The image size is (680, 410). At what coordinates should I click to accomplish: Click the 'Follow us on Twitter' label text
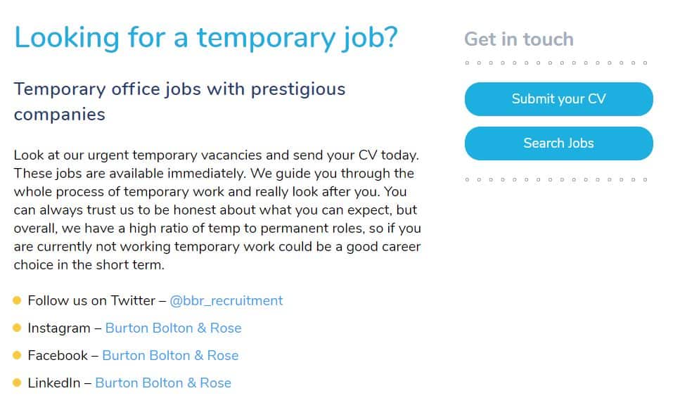[91, 301]
